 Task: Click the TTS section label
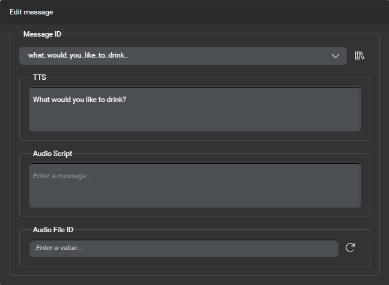40,77
